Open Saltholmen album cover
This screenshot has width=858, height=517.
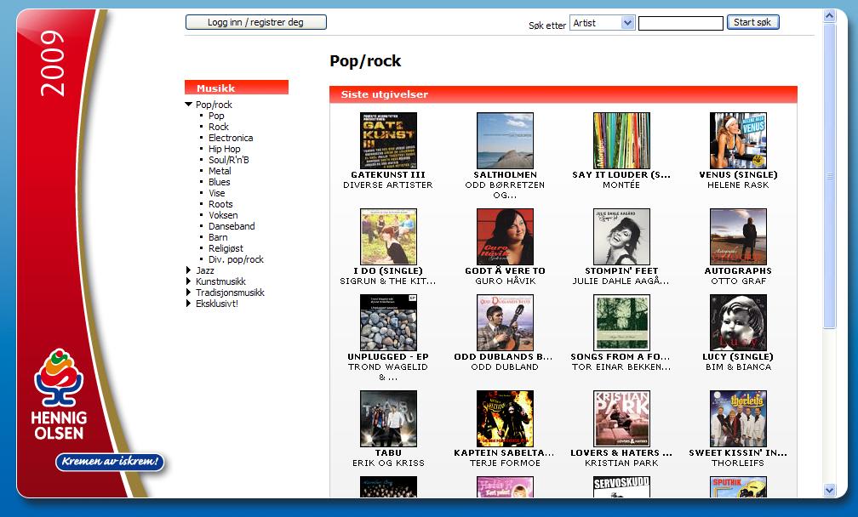pyautogui.click(x=505, y=140)
